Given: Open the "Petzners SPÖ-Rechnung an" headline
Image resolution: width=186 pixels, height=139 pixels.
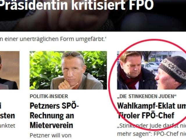Looking at the screenshot, I should (x=54, y=111).
